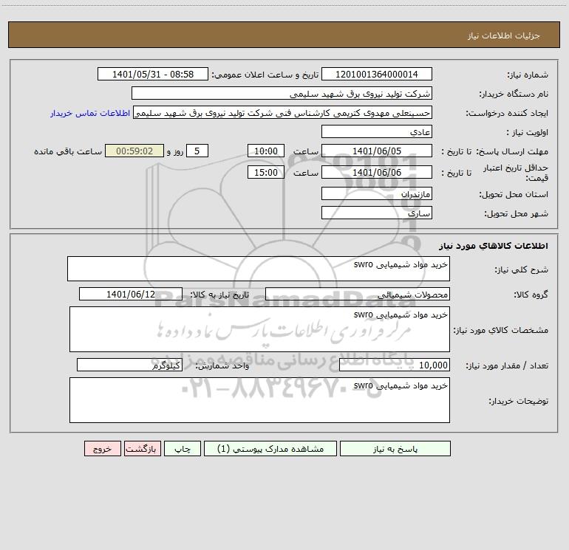Viewport: 569px width, 550px height.
Task: Click the استان محل تحویل label
Action: pyautogui.click(x=514, y=194)
